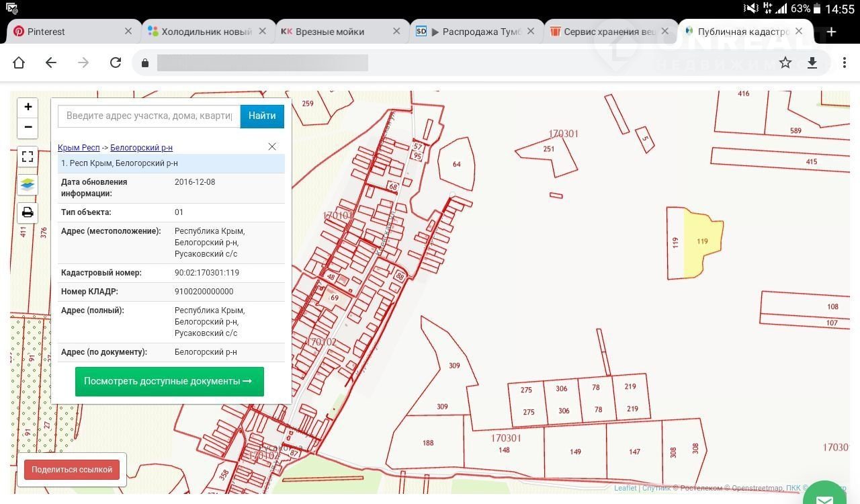Bookmark this page with the star

pos(785,62)
